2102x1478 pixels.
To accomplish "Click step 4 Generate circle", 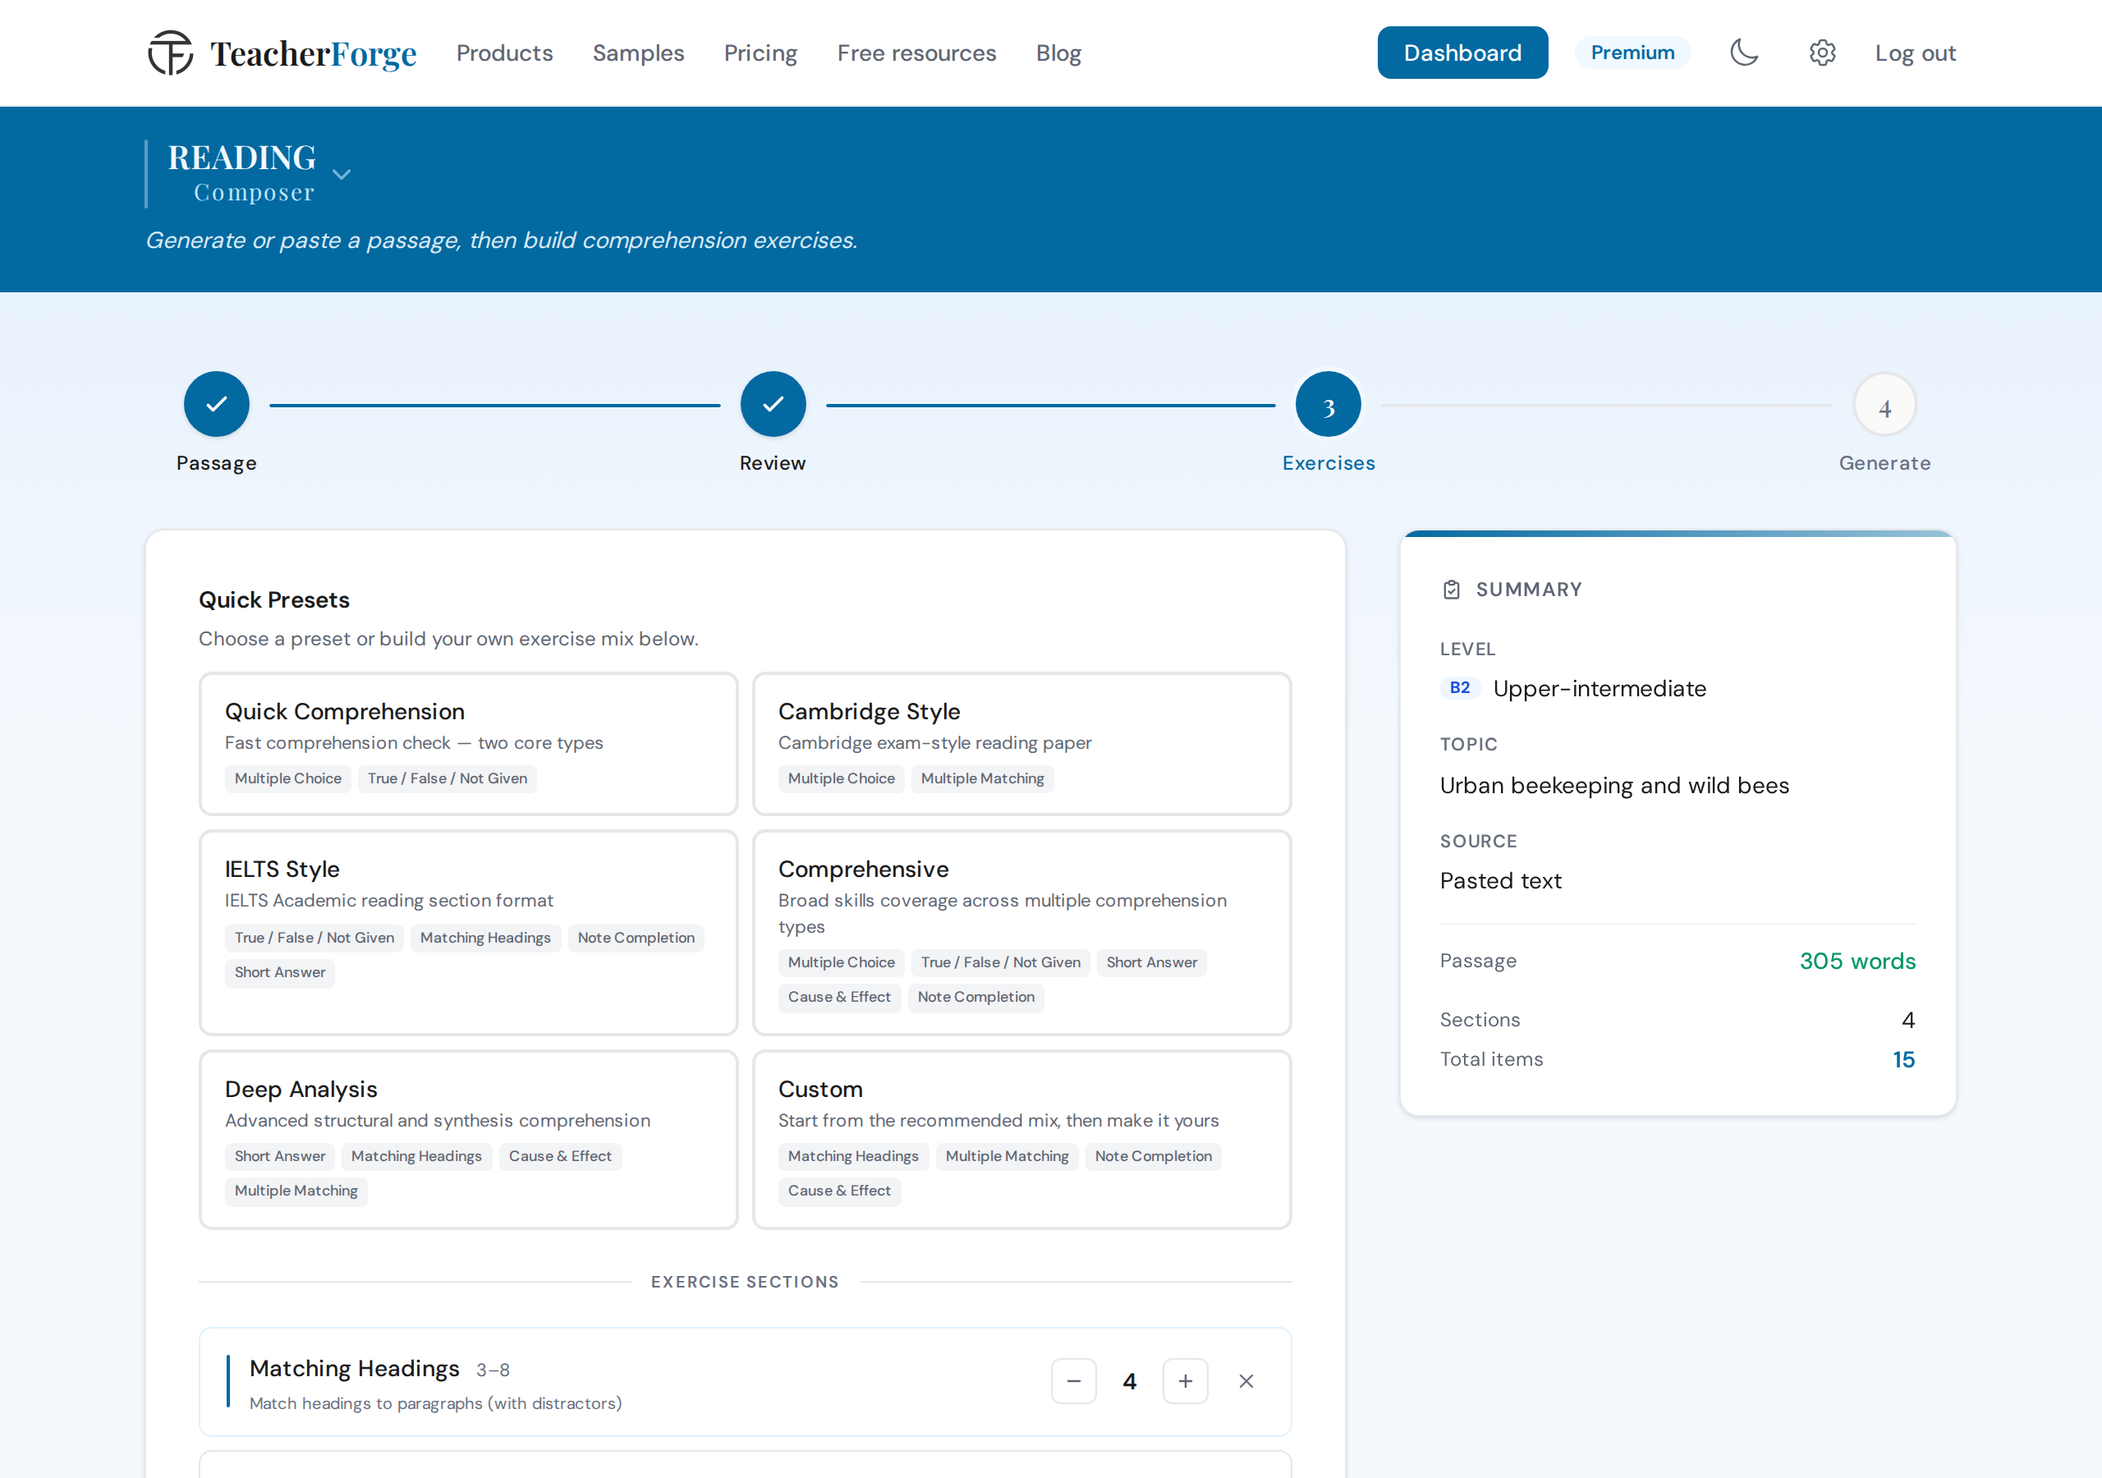I will tap(1884, 404).
